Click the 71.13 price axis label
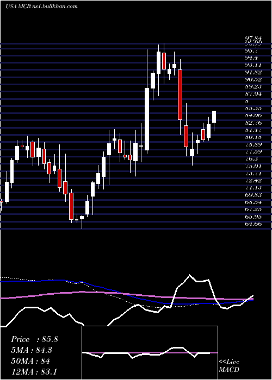The height and width of the screenshot is (380, 272). click(254, 188)
